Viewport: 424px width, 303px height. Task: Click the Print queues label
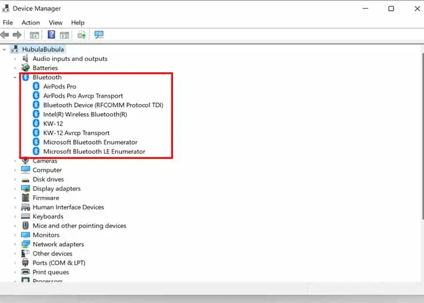pyautogui.click(x=51, y=272)
